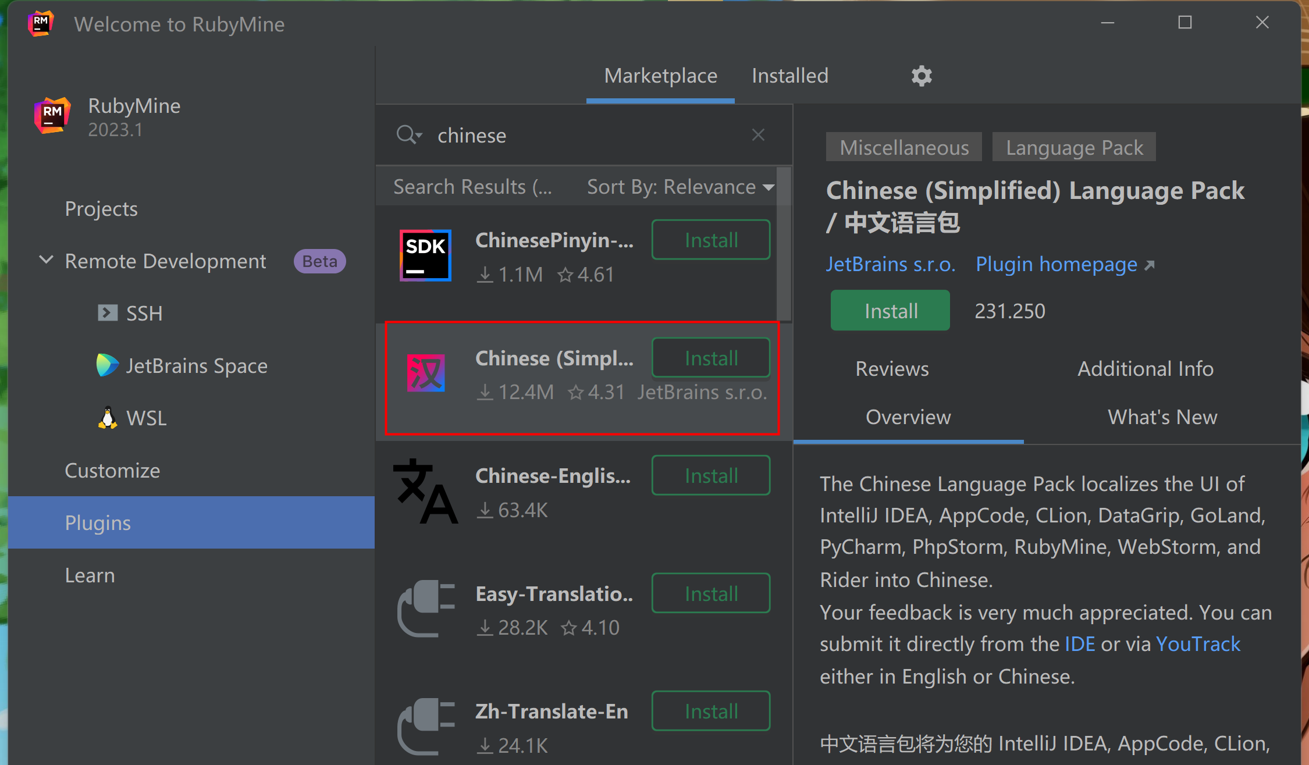
Task: Select the Zh-Translate-En plugin title
Action: point(552,711)
